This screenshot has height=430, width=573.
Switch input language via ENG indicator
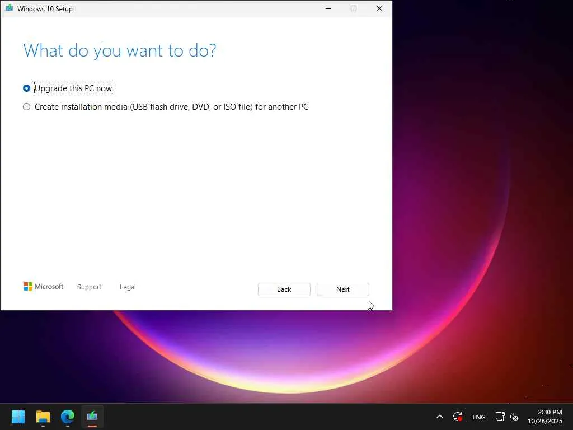[x=479, y=417]
